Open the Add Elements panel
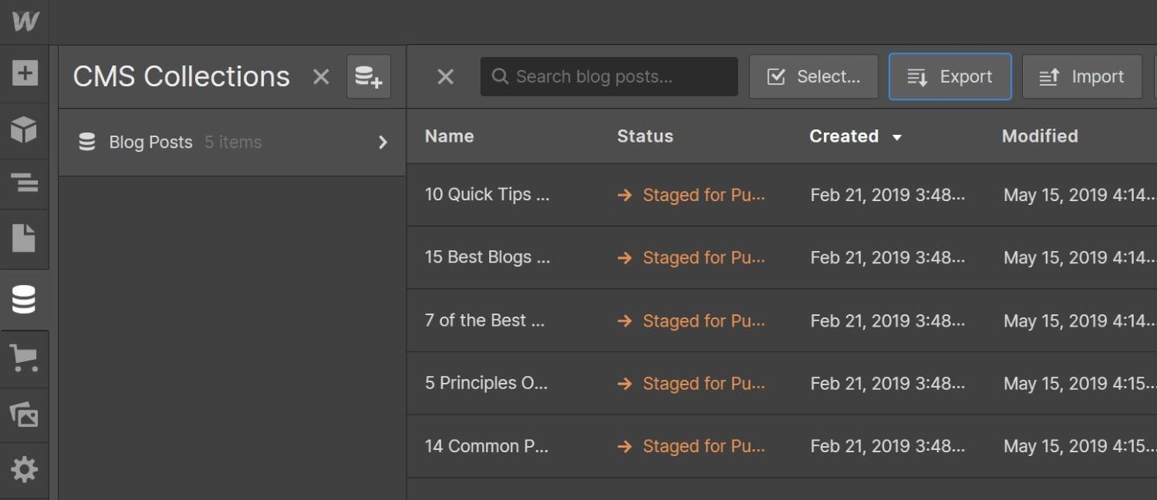The height and width of the screenshot is (500, 1157). pyautogui.click(x=25, y=73)
